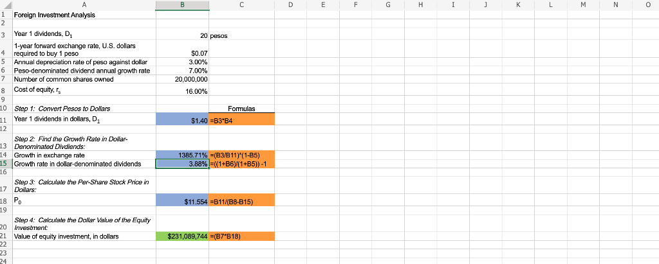This screenshot has width=659, height=264.
Task: Select the $11.554 stock price cell
Action: coord(182,200)
